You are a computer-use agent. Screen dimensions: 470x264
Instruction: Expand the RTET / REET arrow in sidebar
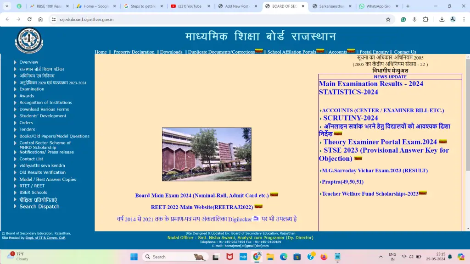click(15, 186)
